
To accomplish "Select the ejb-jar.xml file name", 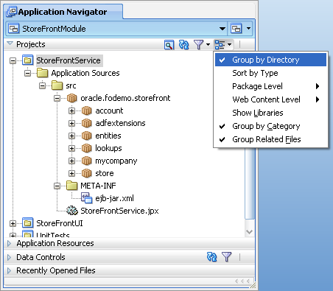I will coord(114,198).
